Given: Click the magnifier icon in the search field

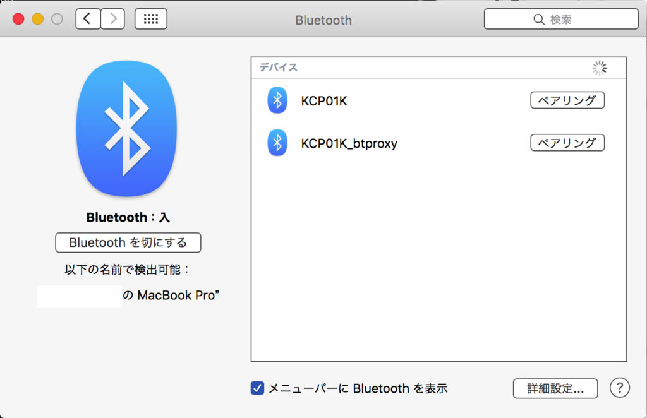Looking at the screenshot, I should (x=539, y=20).
